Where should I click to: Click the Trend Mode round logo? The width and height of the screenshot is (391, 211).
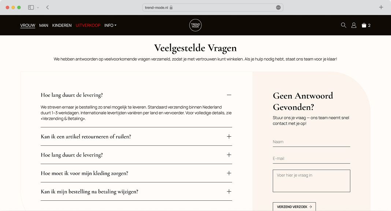pyautogui.click(x=195, y=25)
